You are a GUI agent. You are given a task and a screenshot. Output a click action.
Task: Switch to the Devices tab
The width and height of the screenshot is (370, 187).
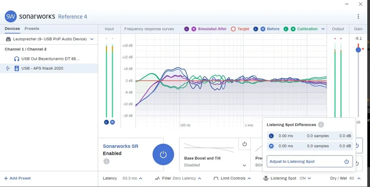point(12,28)
